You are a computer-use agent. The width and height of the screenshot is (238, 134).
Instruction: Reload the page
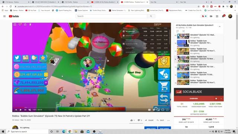click(x=11, y=7)
